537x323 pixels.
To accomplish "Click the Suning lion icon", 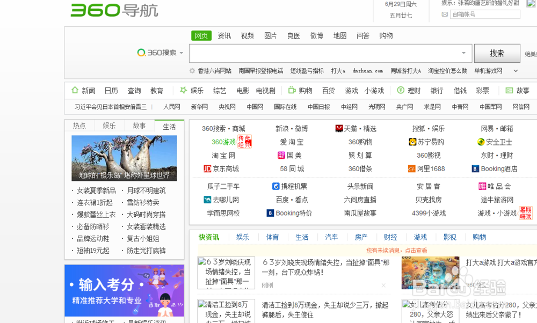I will 412,142.
